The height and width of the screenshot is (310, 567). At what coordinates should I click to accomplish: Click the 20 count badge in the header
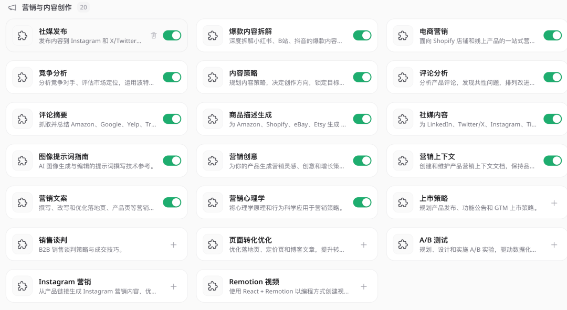coord(84,7)
